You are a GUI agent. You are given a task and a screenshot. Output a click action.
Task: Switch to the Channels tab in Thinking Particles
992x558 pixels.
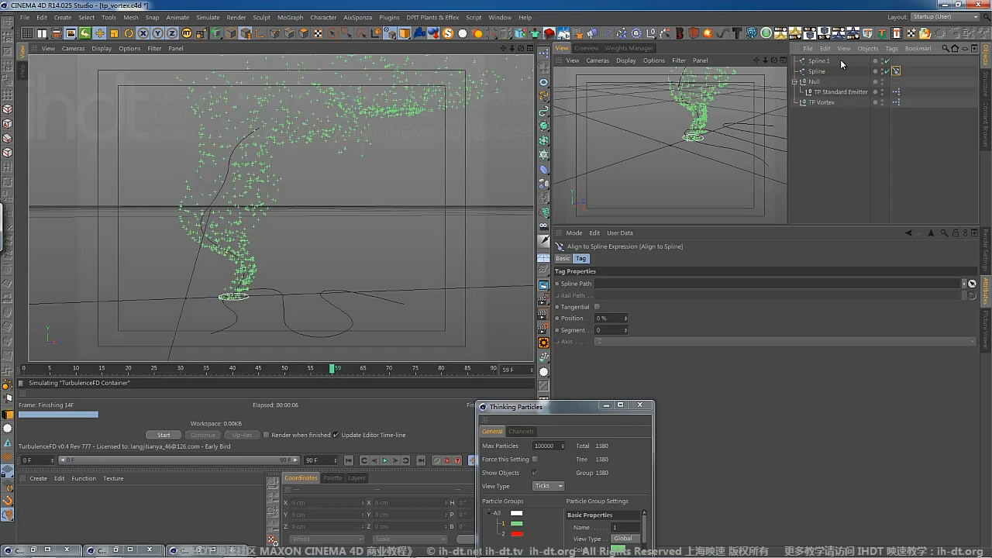click(522, 432)
